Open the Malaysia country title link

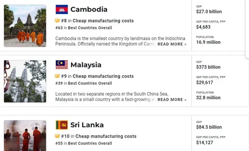point(86,65)
